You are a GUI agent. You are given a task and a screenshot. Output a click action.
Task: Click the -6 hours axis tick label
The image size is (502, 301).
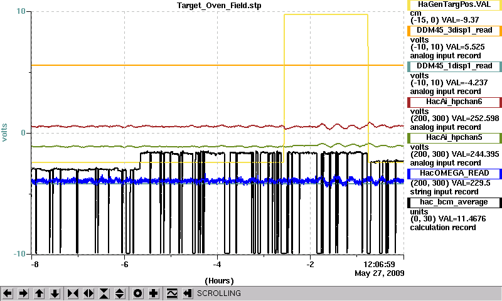pyautogui.click(x=124, y=265)
